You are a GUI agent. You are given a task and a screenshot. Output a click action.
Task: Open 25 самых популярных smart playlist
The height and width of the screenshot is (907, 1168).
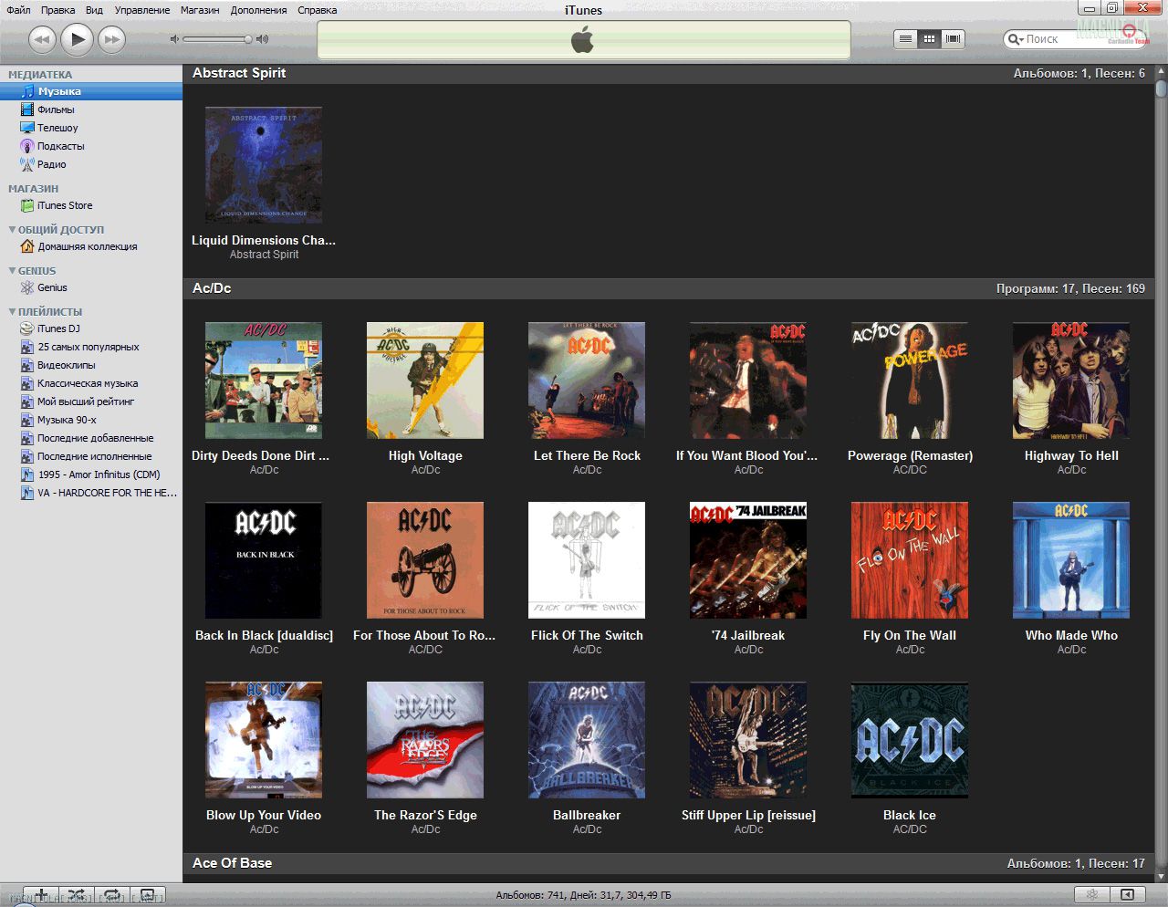click(x=91, y=347)
